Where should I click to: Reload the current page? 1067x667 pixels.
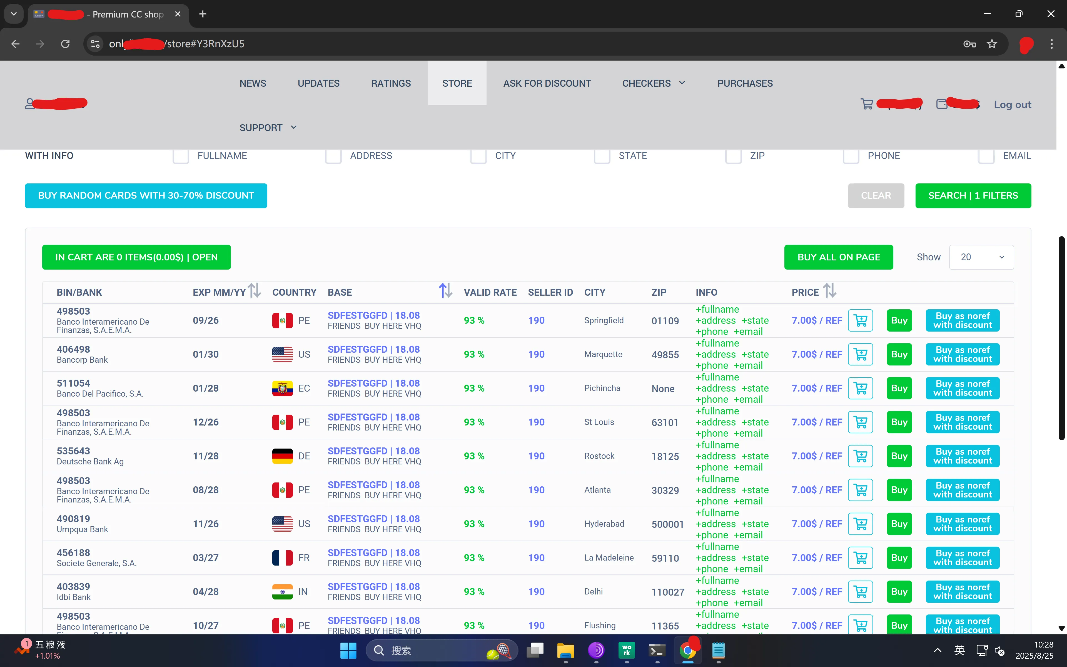pyautogui.click(x=65, y=44)
